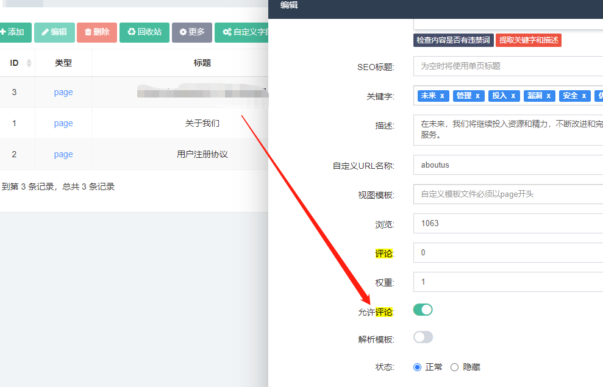Image resolution: width=603 pixels, height=387 pixels.
Task: Toggle off the 允许评论 switch
Action: pyautogui.click(x=423, y=310)
